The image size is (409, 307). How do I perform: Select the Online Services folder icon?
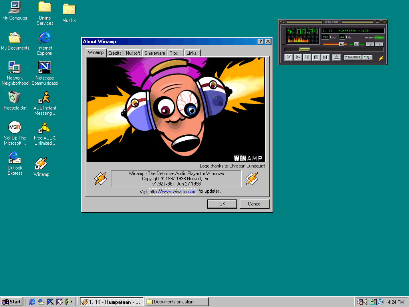coord(45,13)
